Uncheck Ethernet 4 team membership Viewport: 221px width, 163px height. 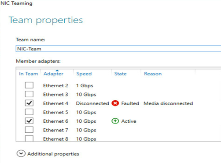point(29,103)
